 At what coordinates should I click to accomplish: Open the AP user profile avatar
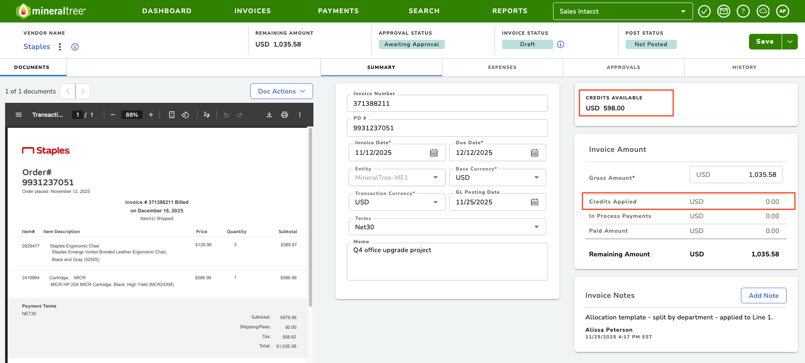point(783,11)
